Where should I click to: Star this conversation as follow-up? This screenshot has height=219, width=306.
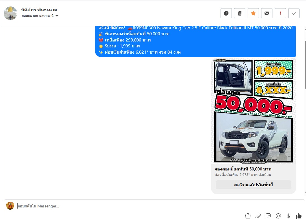(253, 13)
